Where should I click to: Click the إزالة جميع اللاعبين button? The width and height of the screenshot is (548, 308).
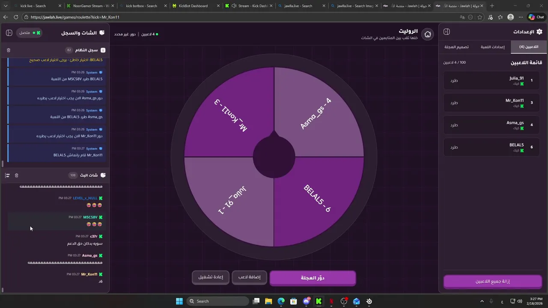493,281
